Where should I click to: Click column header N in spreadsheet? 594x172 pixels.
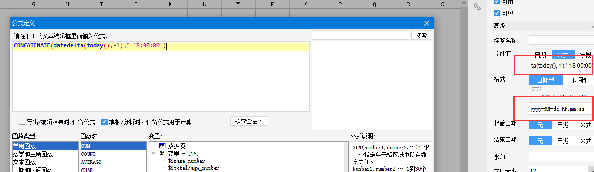(x=272, y=4)
